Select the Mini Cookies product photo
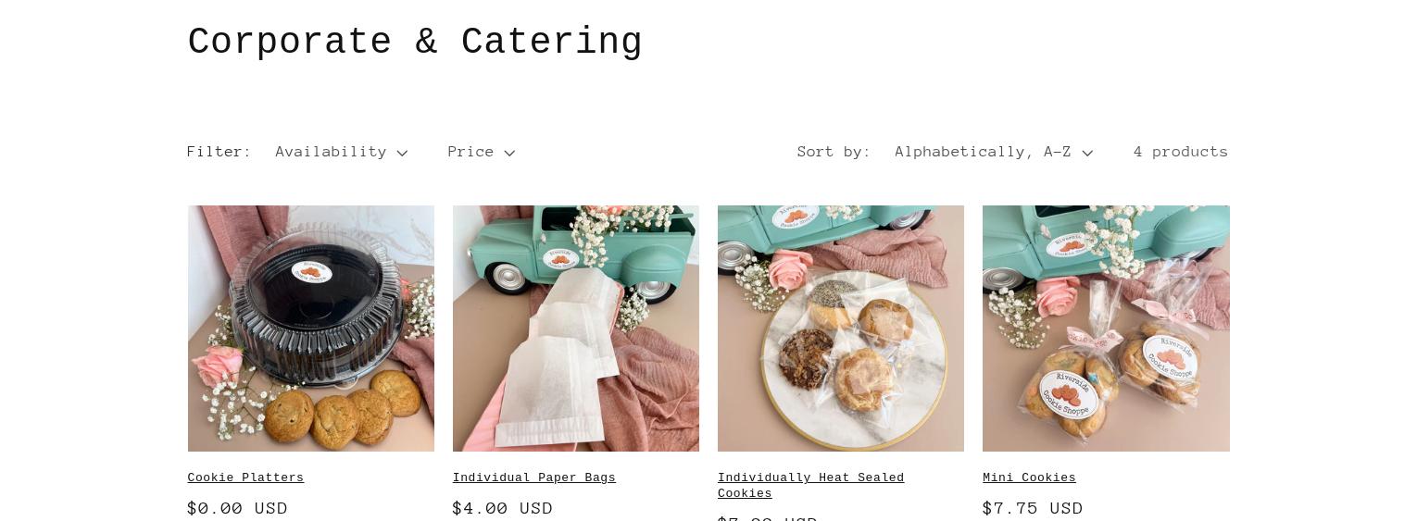1417x521 pixels. click(1106, 329)
